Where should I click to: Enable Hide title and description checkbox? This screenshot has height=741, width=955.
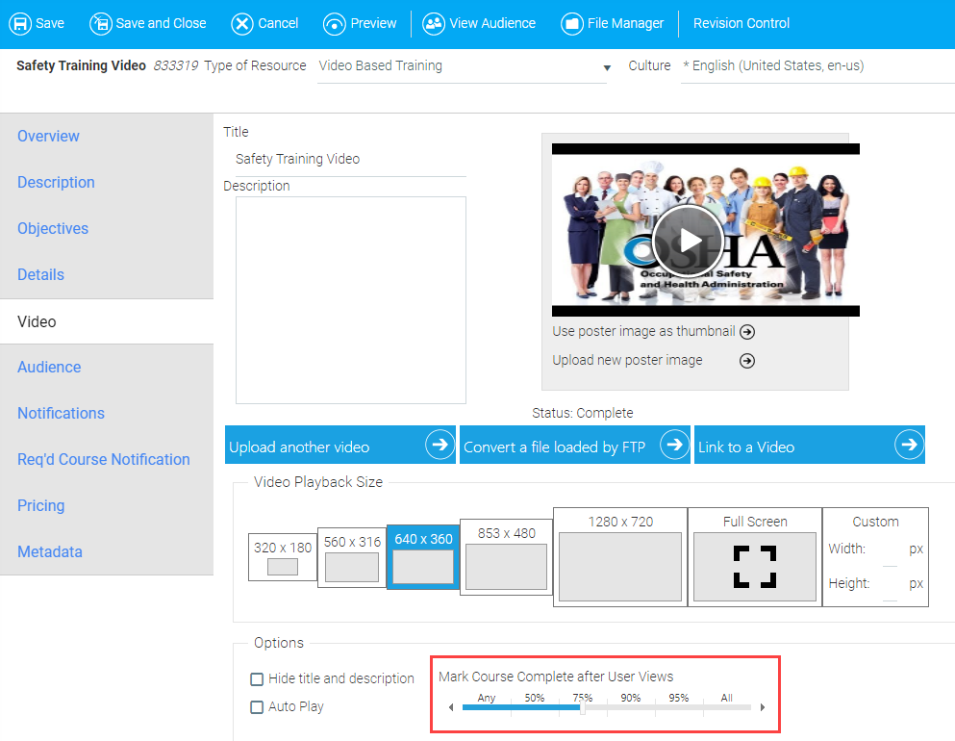pos(257,679)
